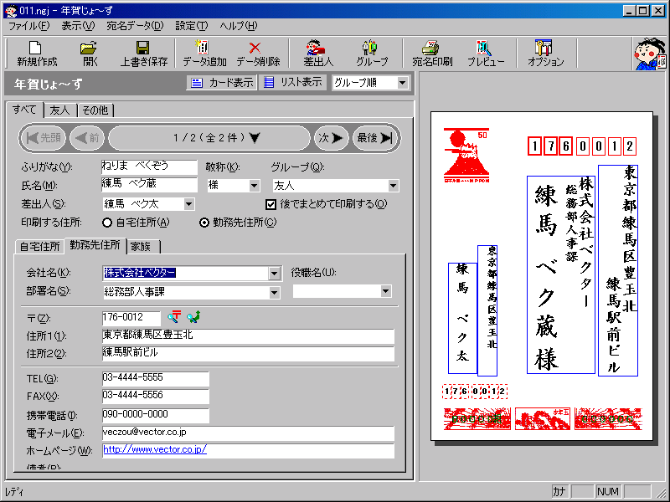Click the 電子メール email field
Image resolution: width=670 pixels, height=502 pixels.
tap(248, 433)
